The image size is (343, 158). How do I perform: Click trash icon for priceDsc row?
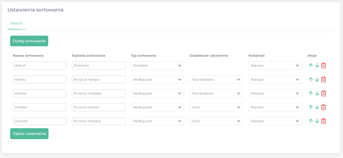[324, 121]
